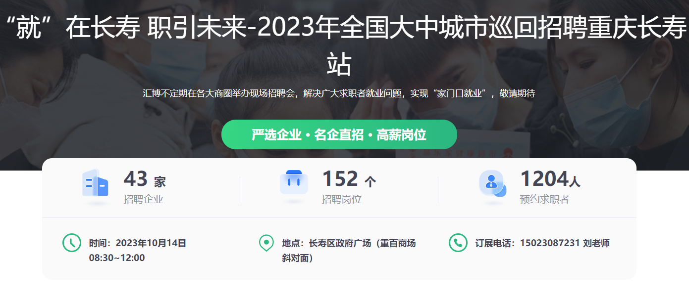Click the 招聘企业 label
Image resolution: width=689 pixels, height=305 pixels.
[143, 200]
